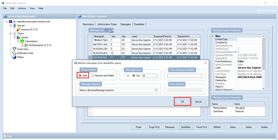Image resolution: width=278 pixels, height=140 pixels.
Task: Click the Service Bus Explorer title icon
Action: coord(3,3)
